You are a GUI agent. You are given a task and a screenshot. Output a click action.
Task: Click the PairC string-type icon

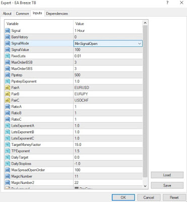click(8, 100)
